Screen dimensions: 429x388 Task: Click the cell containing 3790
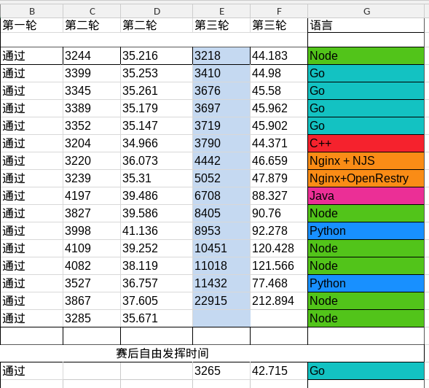pos(221,144)
